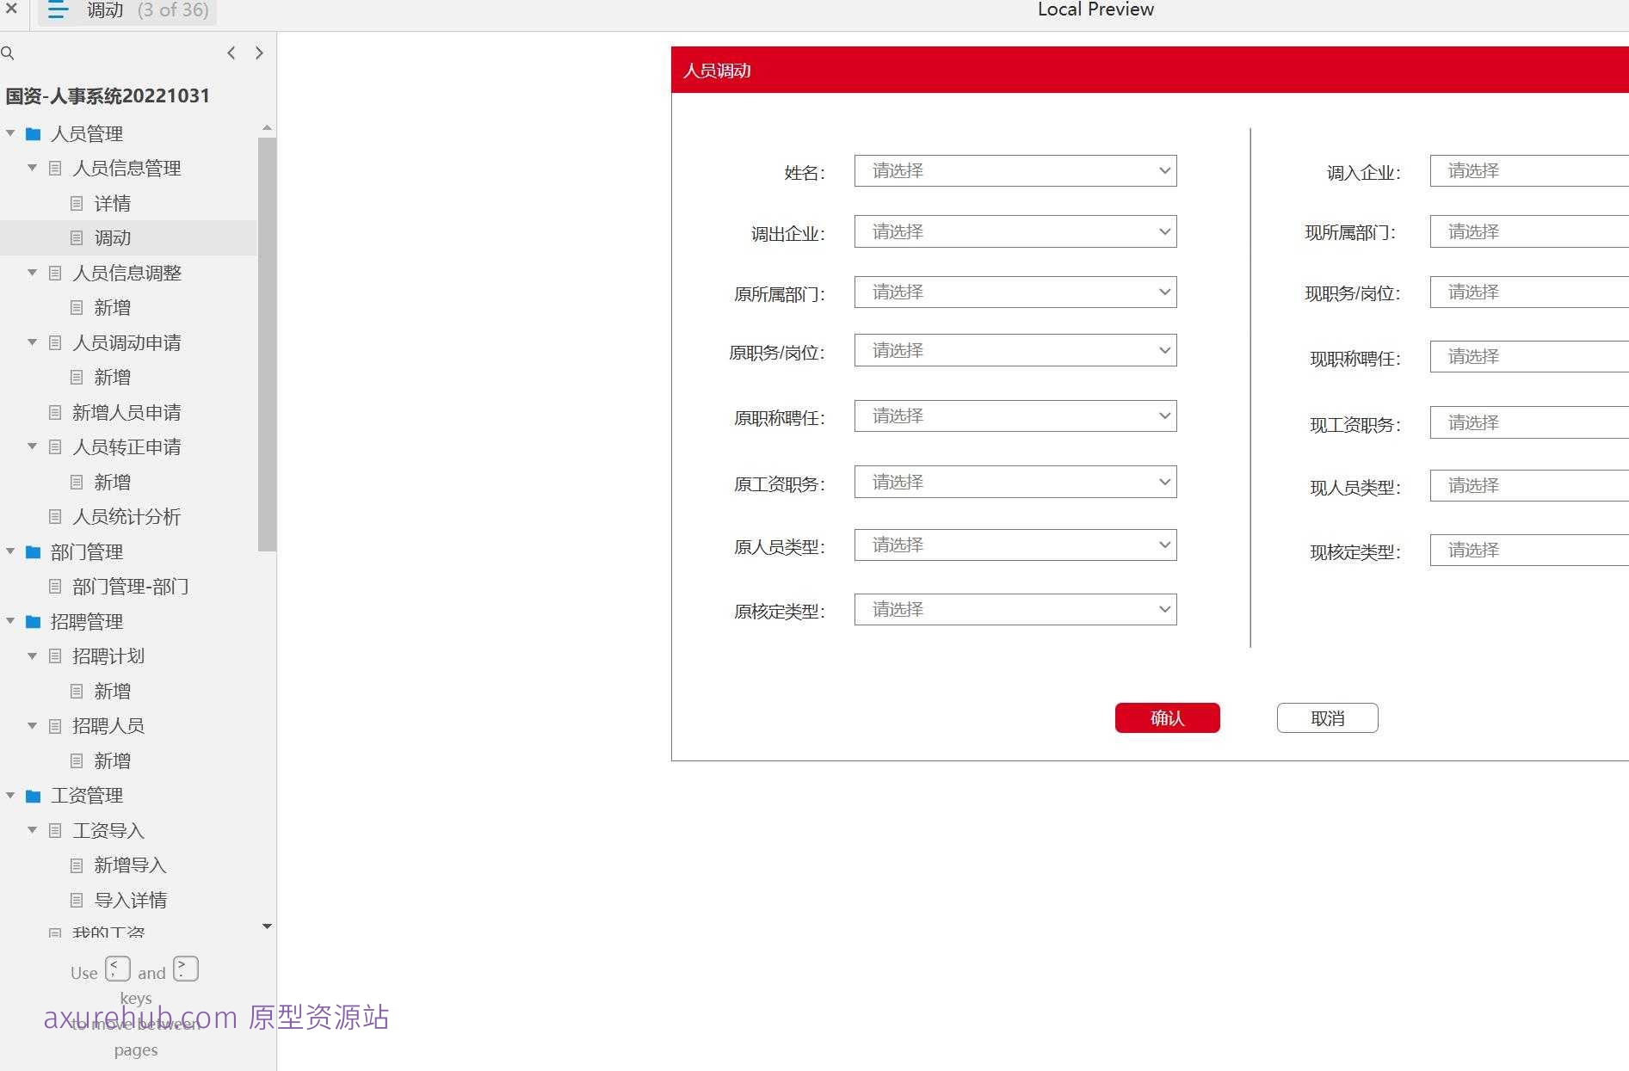1629x1071 pixels.
Task: Click the red 确认 confirm button
Action: pyautogui.click(x=1167, y=717)
